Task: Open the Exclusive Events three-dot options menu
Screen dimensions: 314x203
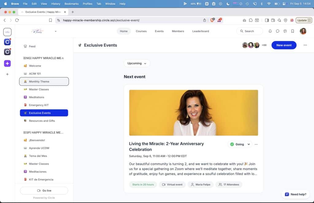Action: pos(305,45)
